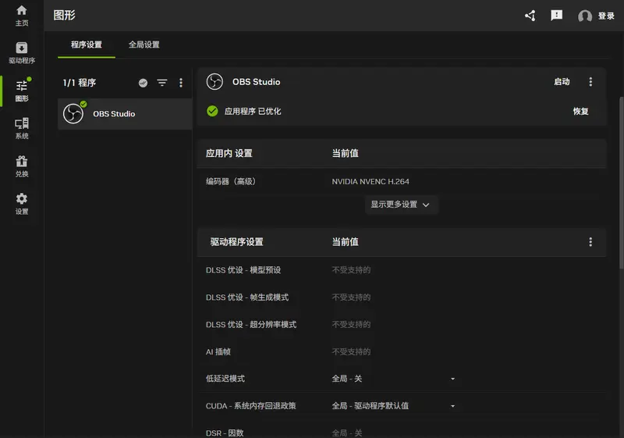Click 恢复 to revert optimization
This screenshot has width=624, height=438.
click(x=580, y=112)
